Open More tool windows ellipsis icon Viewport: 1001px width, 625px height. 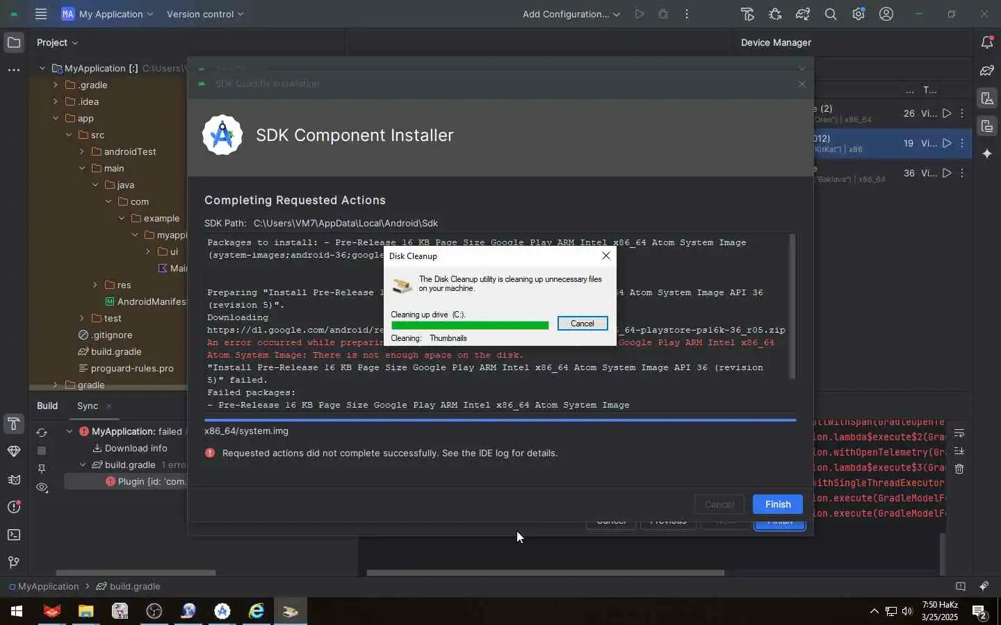click(x=14, y=70)
